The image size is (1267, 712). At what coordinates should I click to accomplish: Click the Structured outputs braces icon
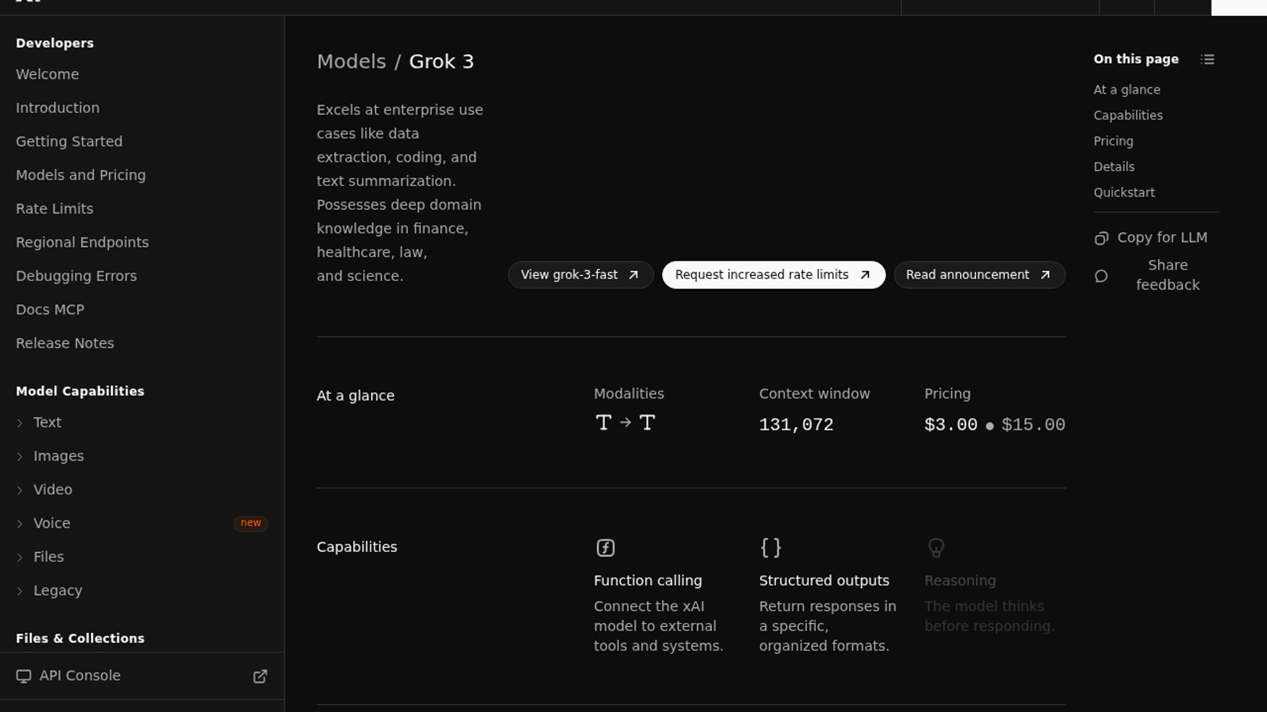point(770,548)
